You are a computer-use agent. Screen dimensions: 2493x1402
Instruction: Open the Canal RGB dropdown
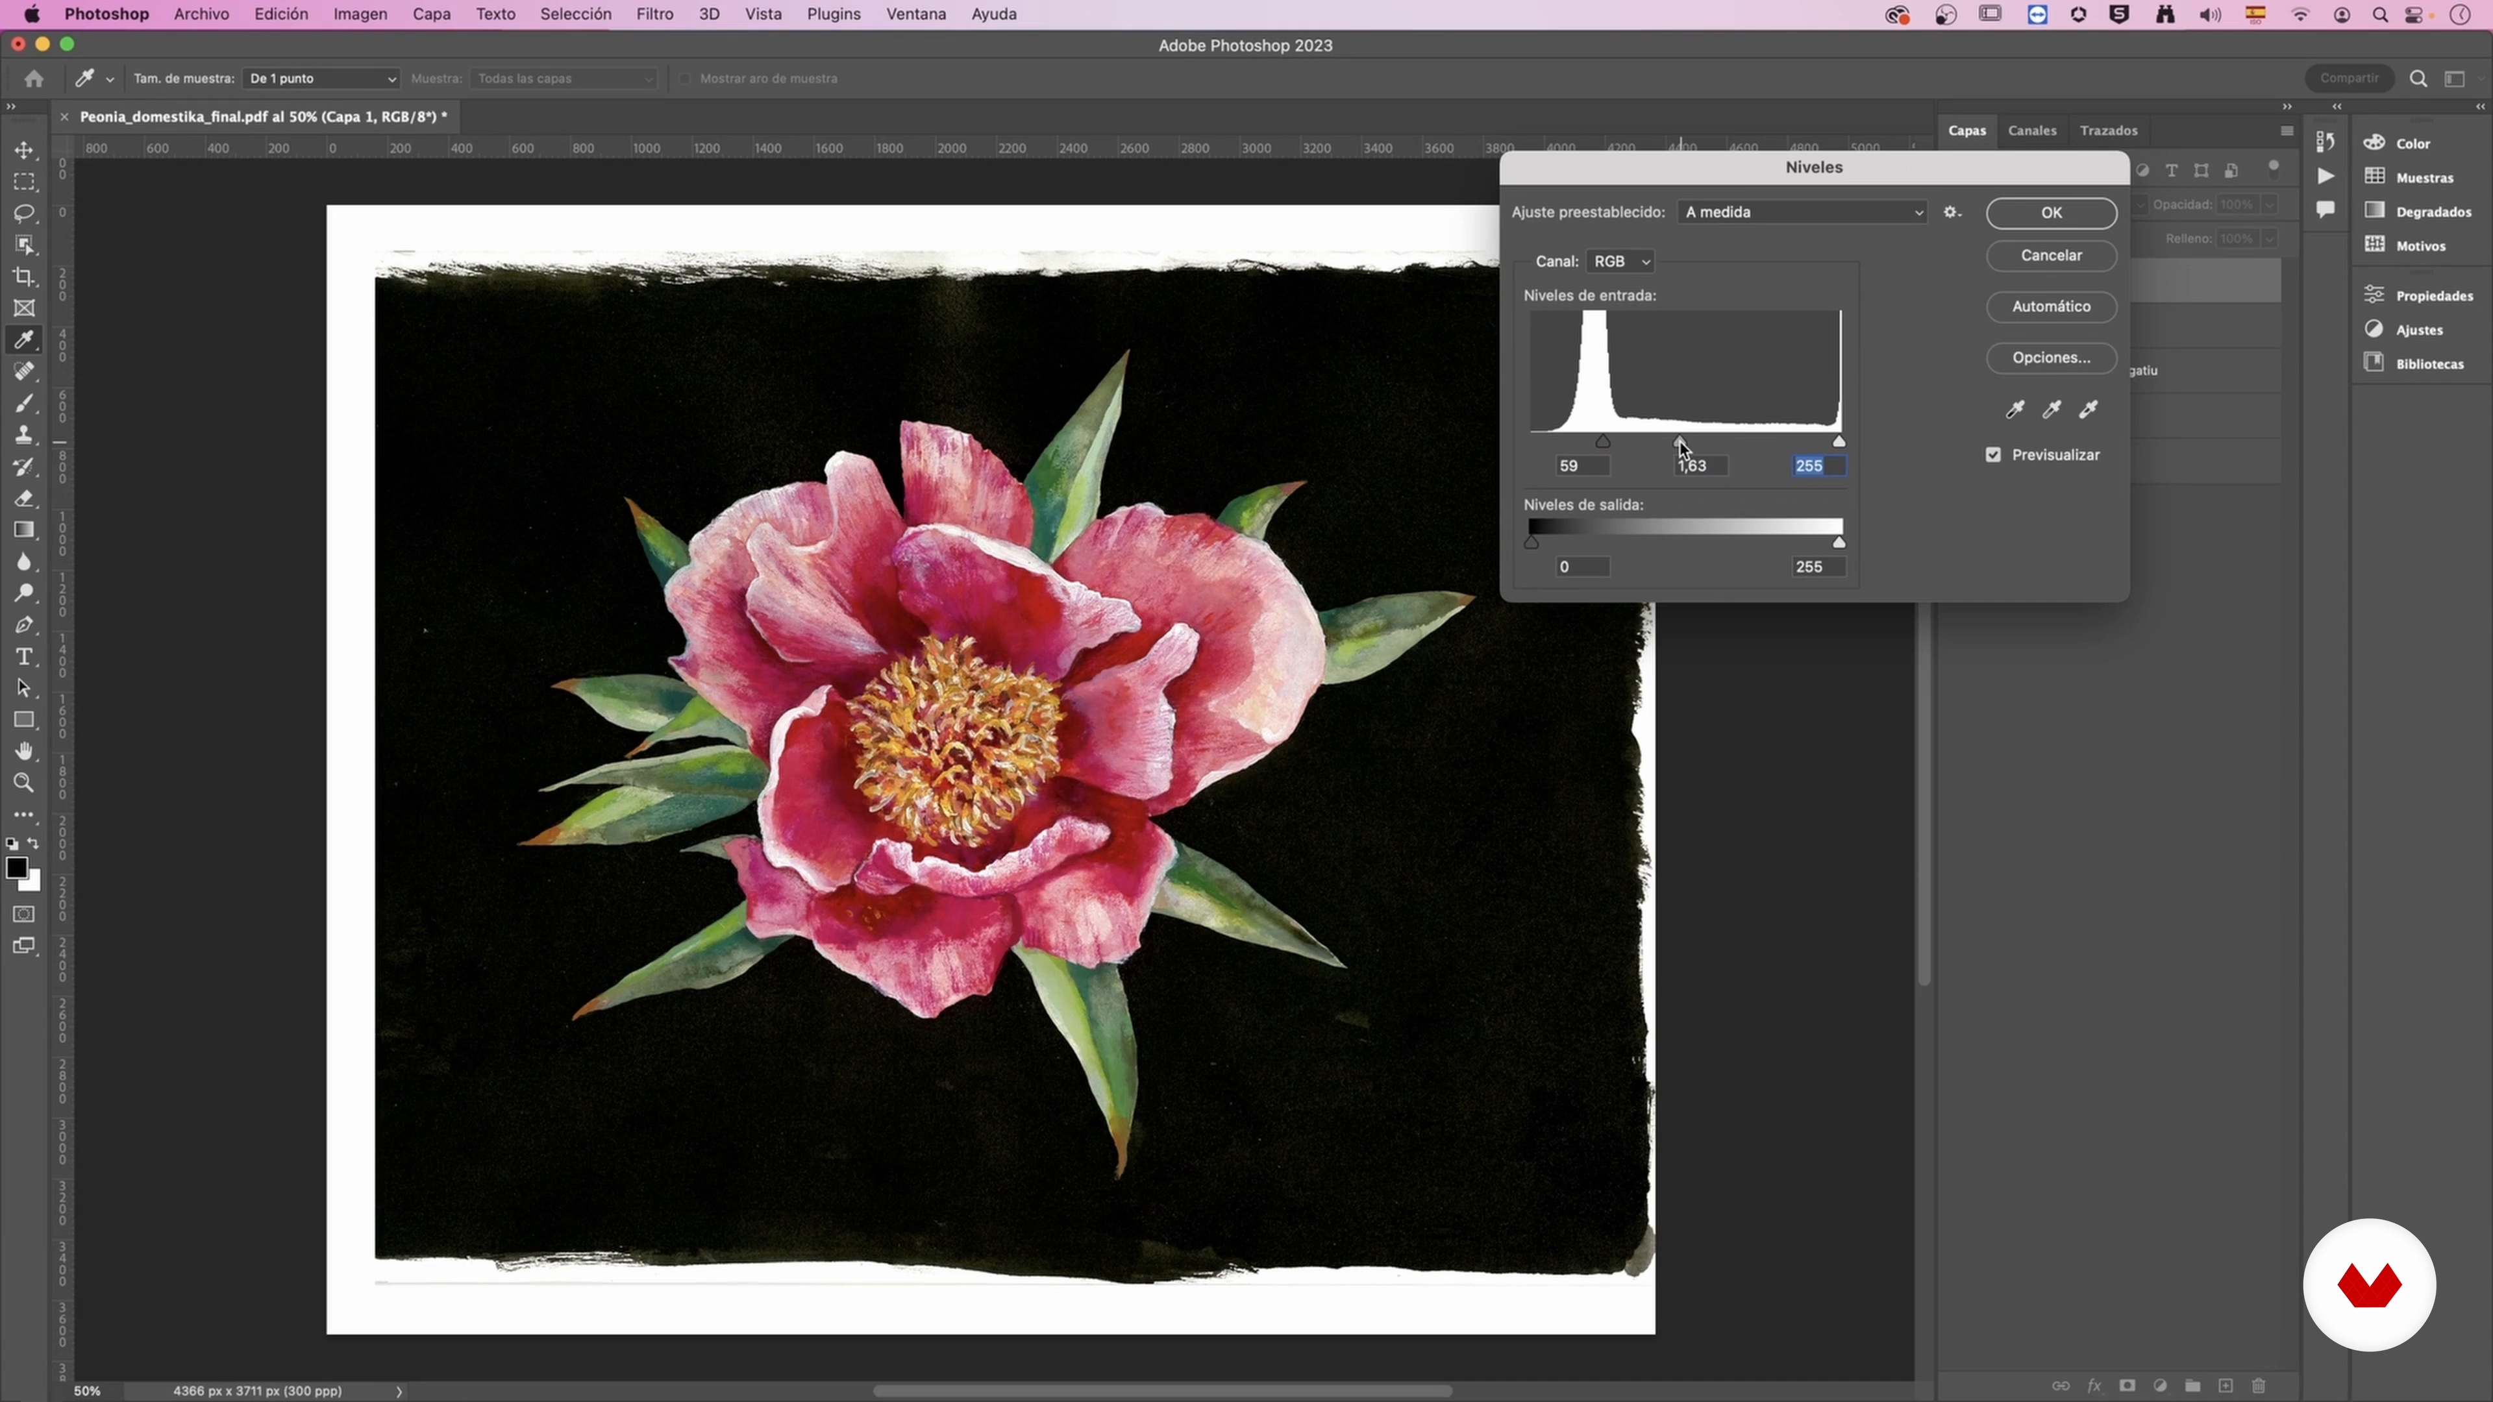click(x=1621, y=261)
